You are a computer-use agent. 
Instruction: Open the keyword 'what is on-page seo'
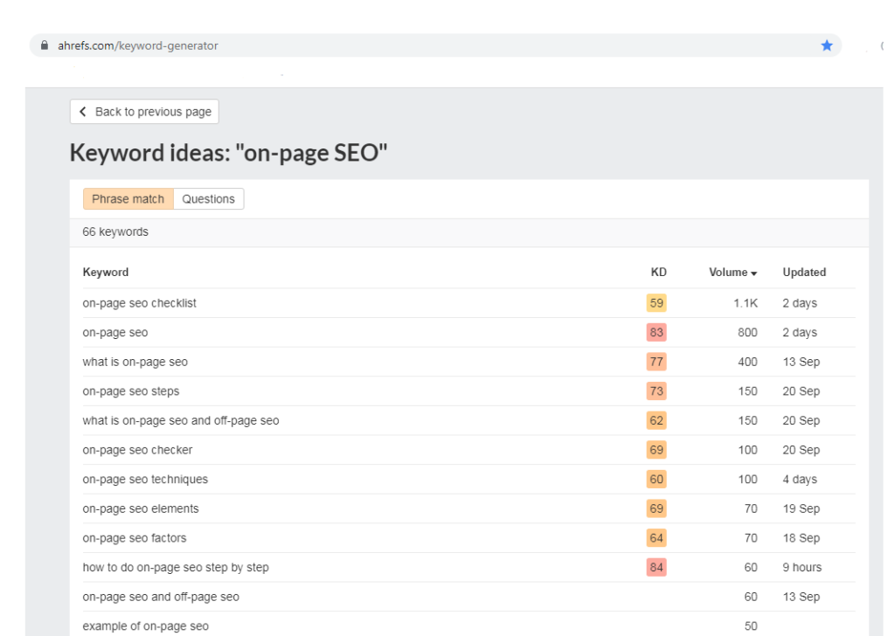point(134,361)
